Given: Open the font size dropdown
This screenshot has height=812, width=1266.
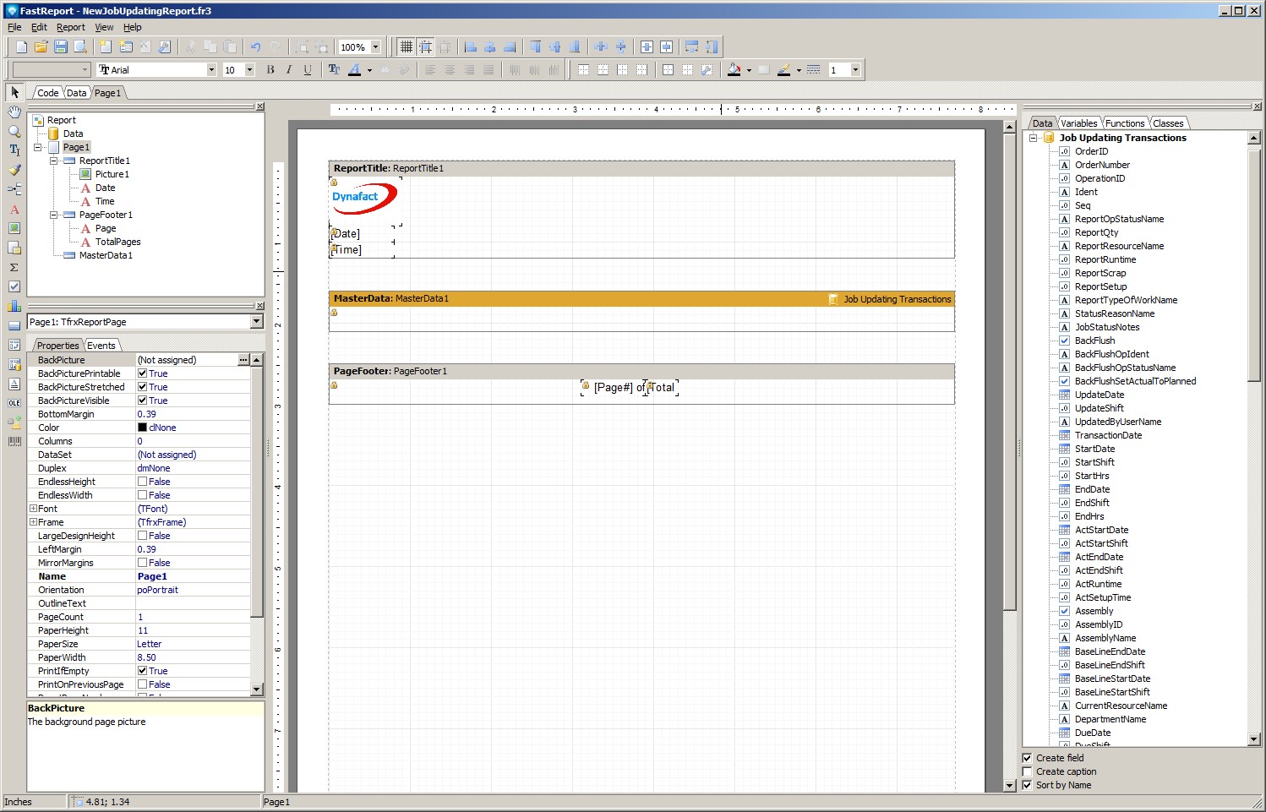Looking at the screenshot, I should 249,70.
